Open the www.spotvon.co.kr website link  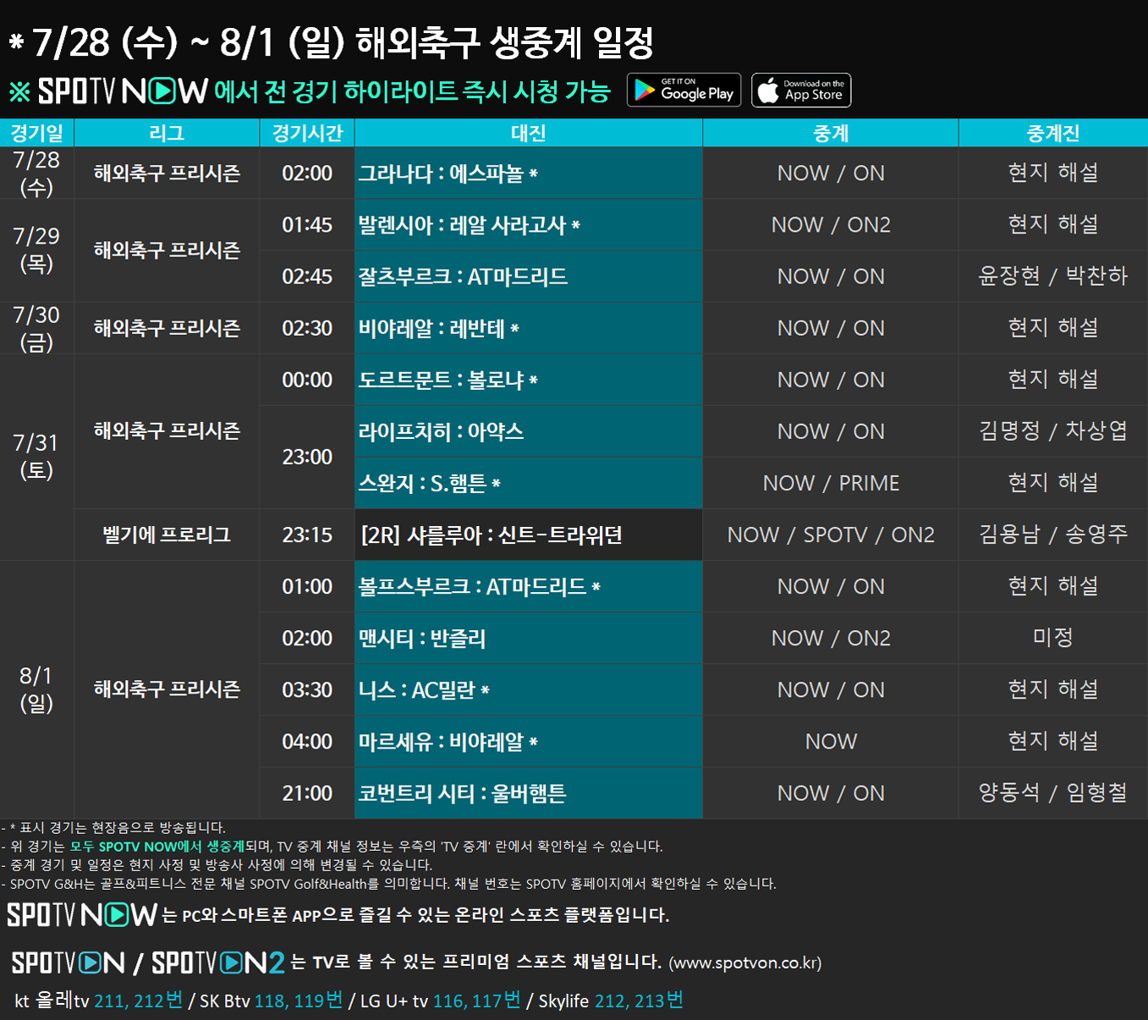(x=744, y=963)
